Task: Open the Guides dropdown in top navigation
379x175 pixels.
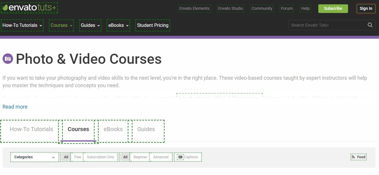Action: click(90, 25)
